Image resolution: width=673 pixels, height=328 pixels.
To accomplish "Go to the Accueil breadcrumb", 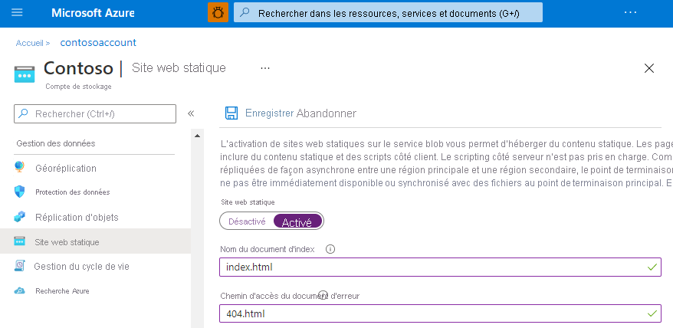I will 30,43.
